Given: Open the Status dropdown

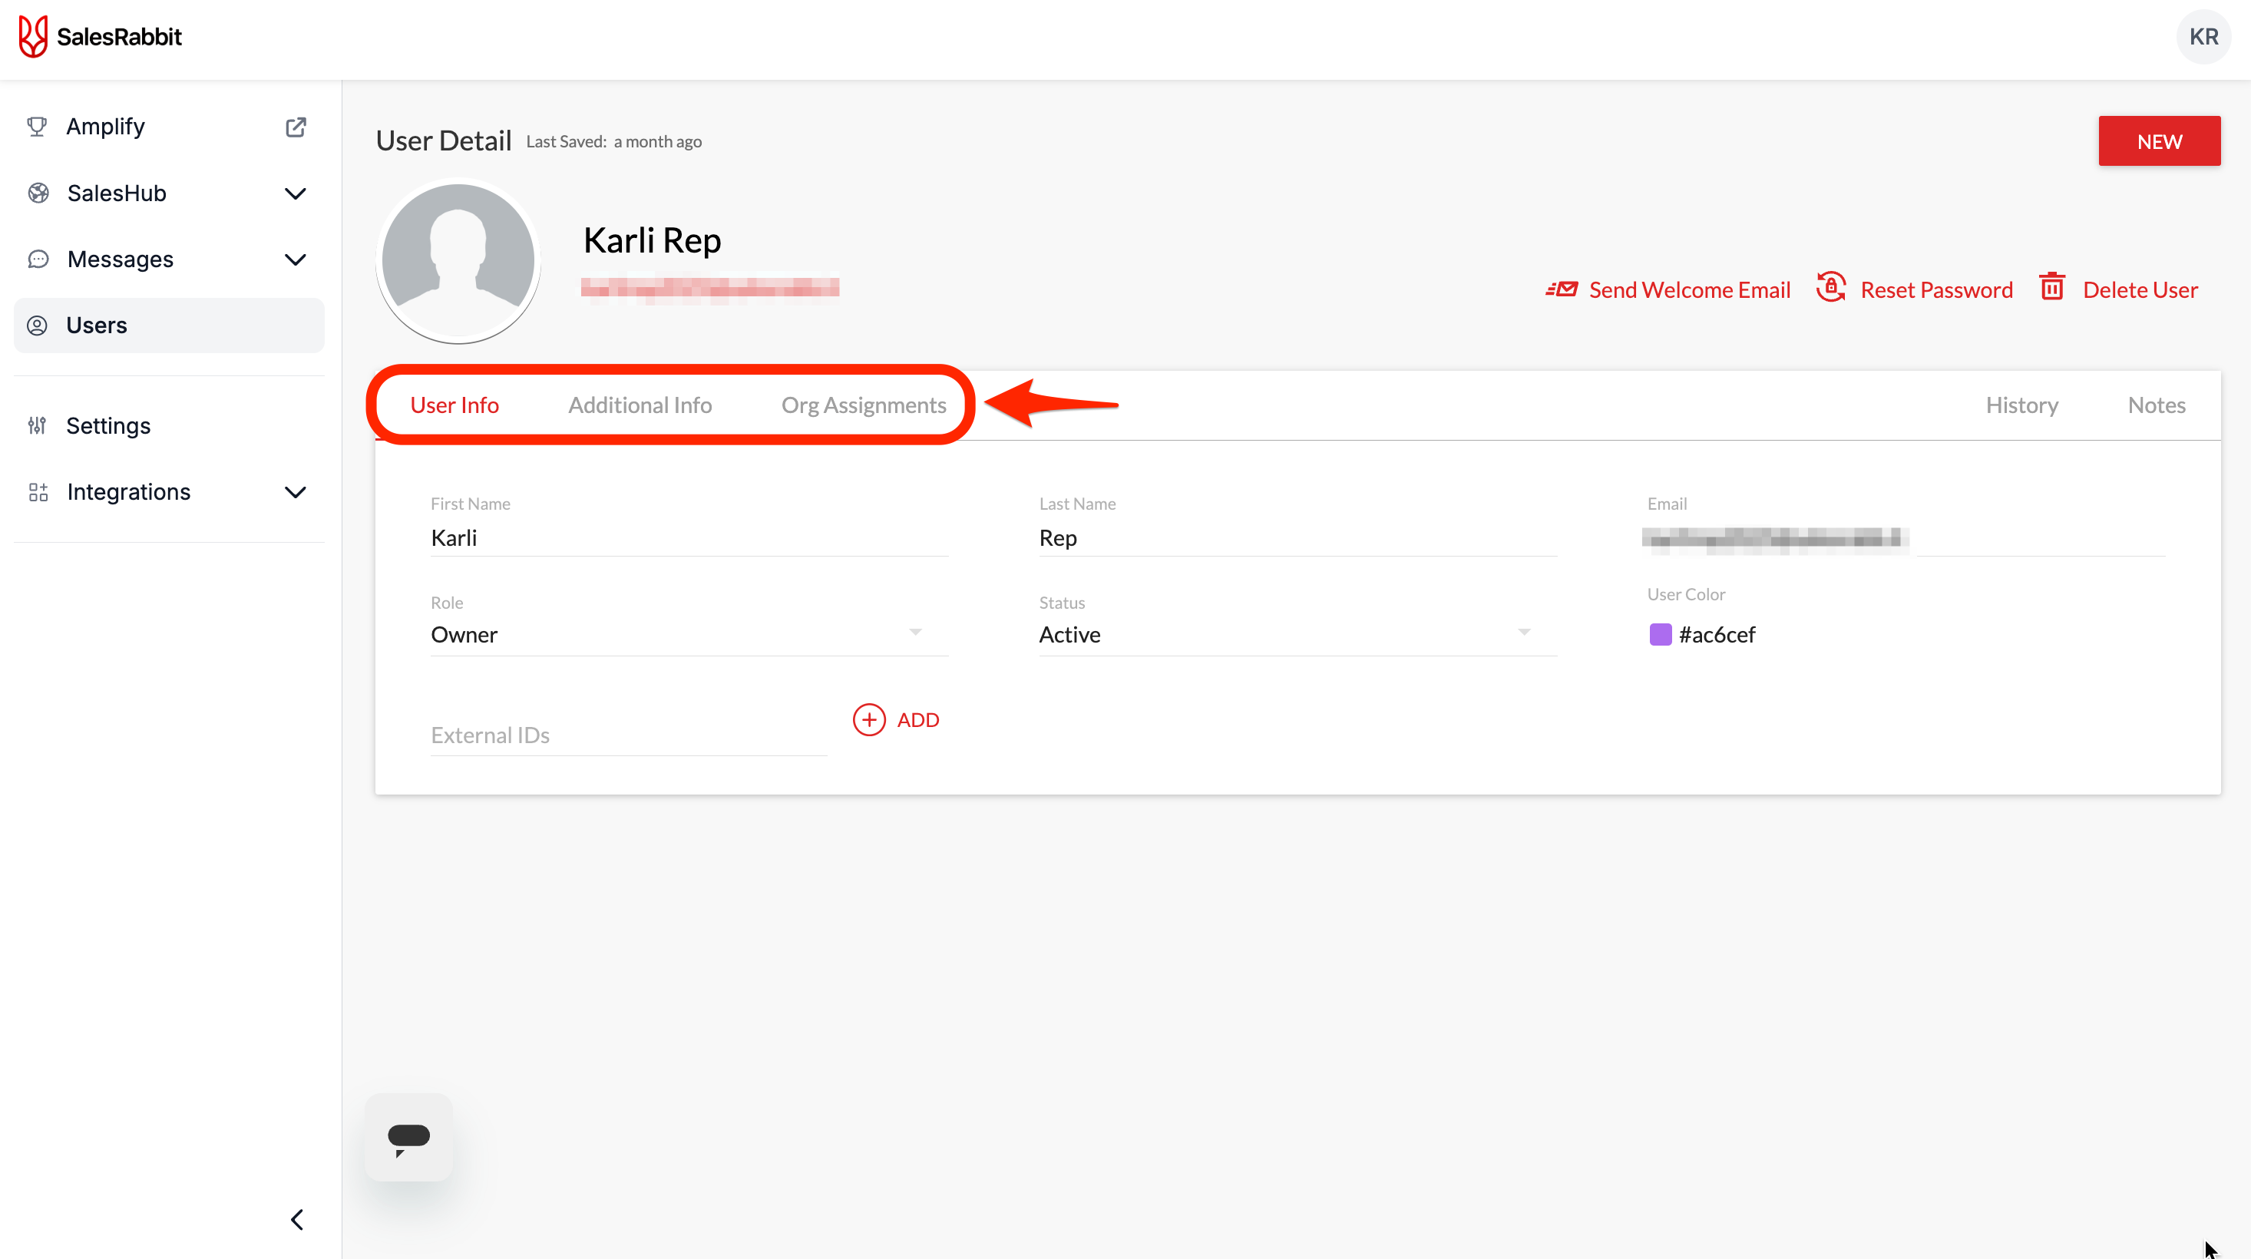Looking at the screenshot, I should point(1523,633).
